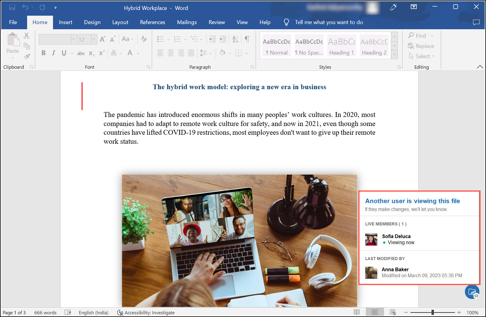Toggle Subscript formatting
486x317 pixels.
pos(92,53)
